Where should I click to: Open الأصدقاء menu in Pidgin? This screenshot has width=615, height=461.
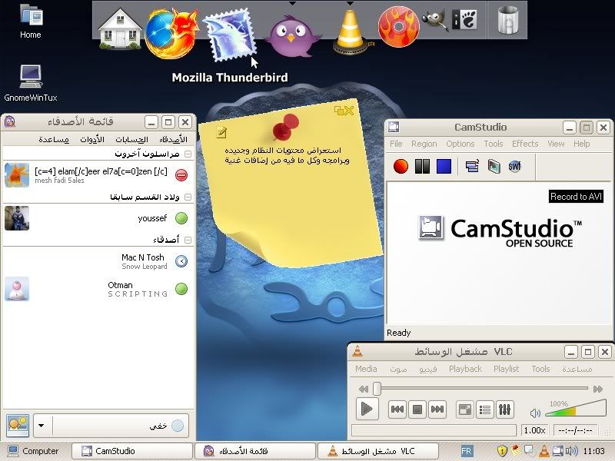pyautogui.click(x=174, y=139)
